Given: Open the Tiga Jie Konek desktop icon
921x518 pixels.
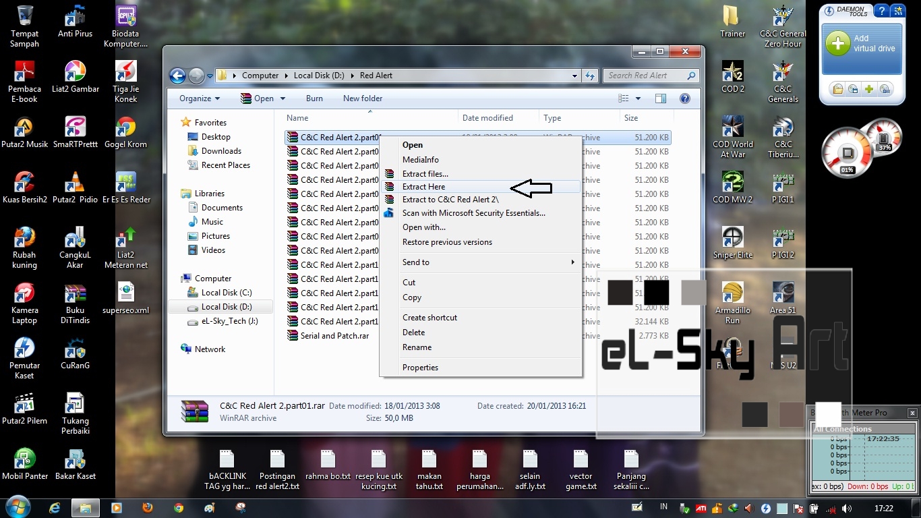Looking at the screenshot, I should pyautogui.click(x=126, y=81).
